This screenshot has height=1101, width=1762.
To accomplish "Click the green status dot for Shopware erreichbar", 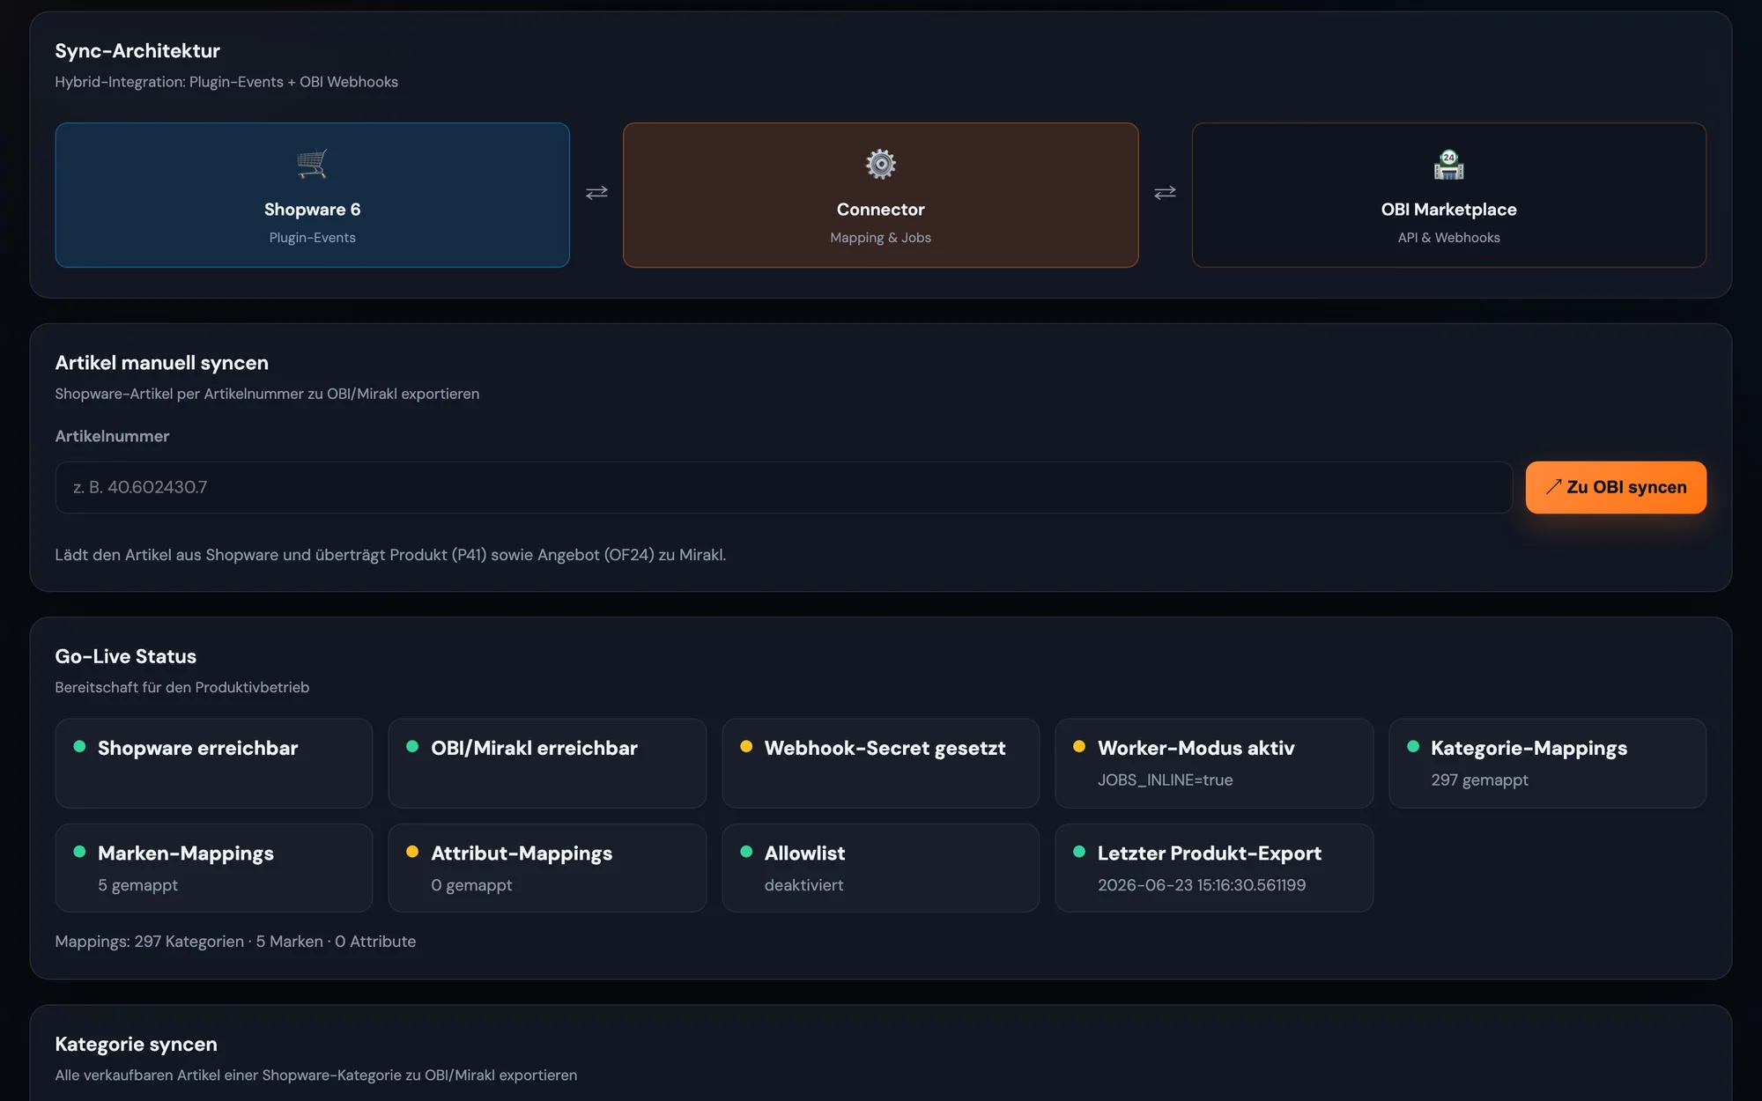I will click(79, 746).
